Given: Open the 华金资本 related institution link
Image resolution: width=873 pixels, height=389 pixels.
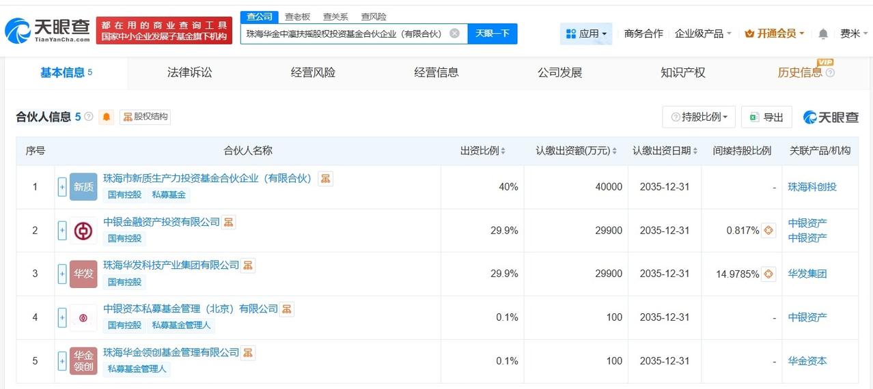Looking at the screenshot, I should tap(807, 361).
